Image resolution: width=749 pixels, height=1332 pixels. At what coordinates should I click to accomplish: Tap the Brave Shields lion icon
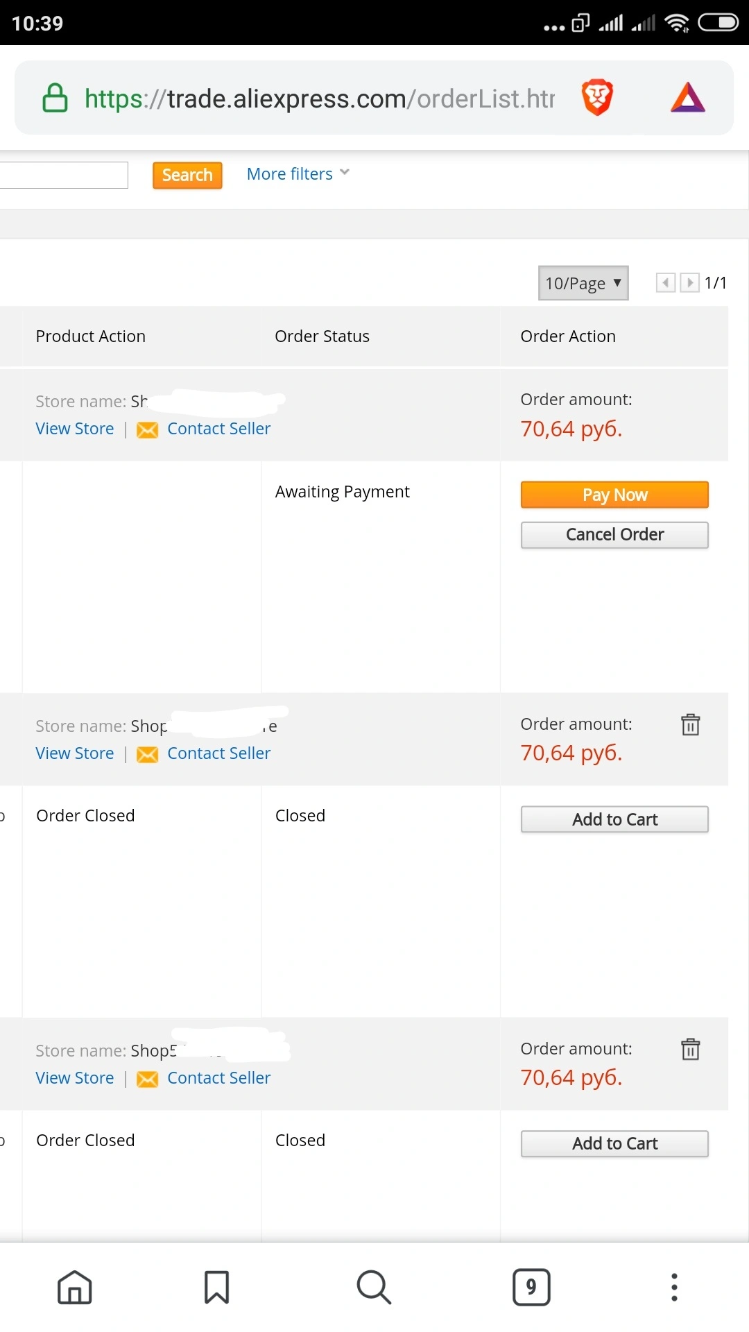[x=597, y=97]
